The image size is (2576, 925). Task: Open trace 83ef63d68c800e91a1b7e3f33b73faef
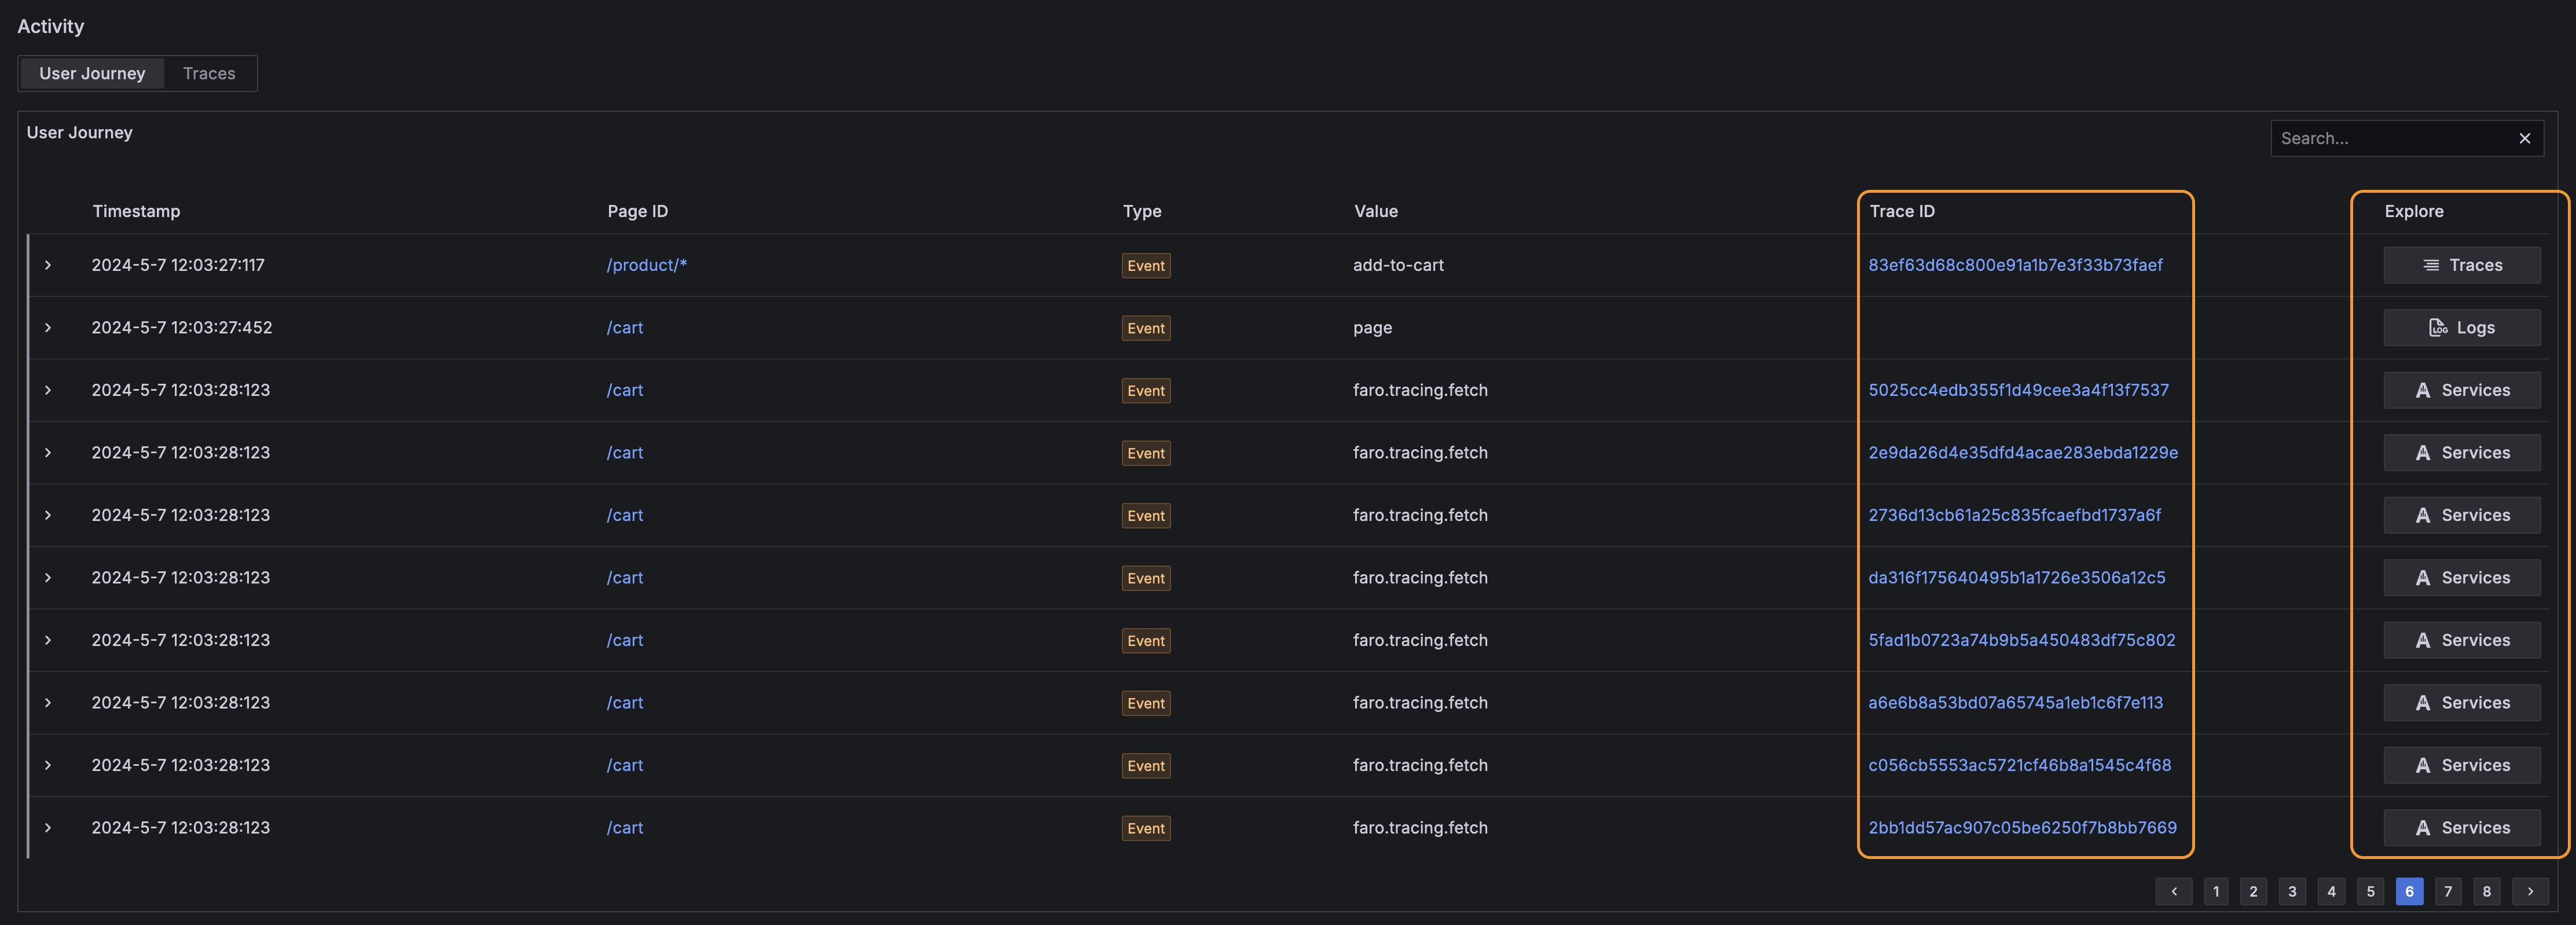pyautogui.click(x=2015, y=265)
